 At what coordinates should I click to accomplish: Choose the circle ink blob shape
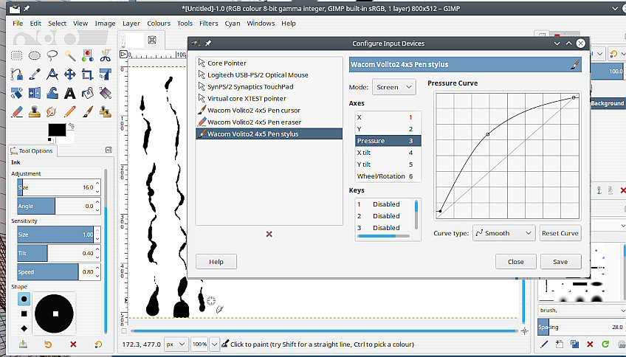(x=24, y=299)
